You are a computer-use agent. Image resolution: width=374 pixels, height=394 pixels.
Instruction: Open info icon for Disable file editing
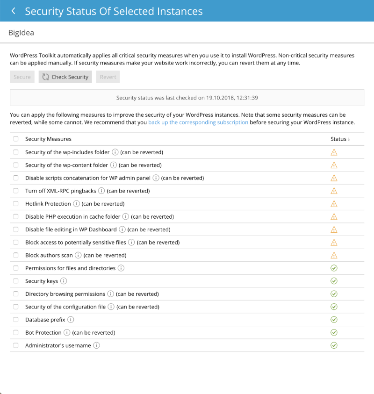pyautogui.click(x=122, y=229)
